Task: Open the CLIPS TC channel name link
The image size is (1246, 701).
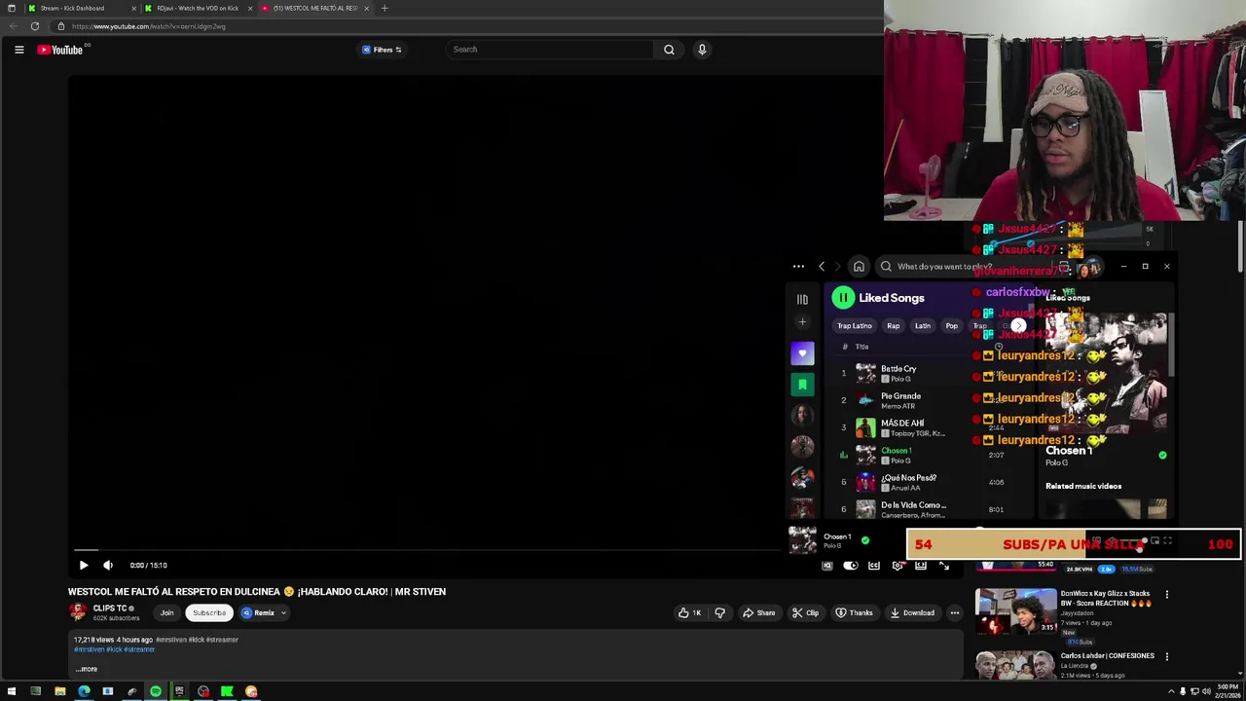Action: (x=110, y=609)
